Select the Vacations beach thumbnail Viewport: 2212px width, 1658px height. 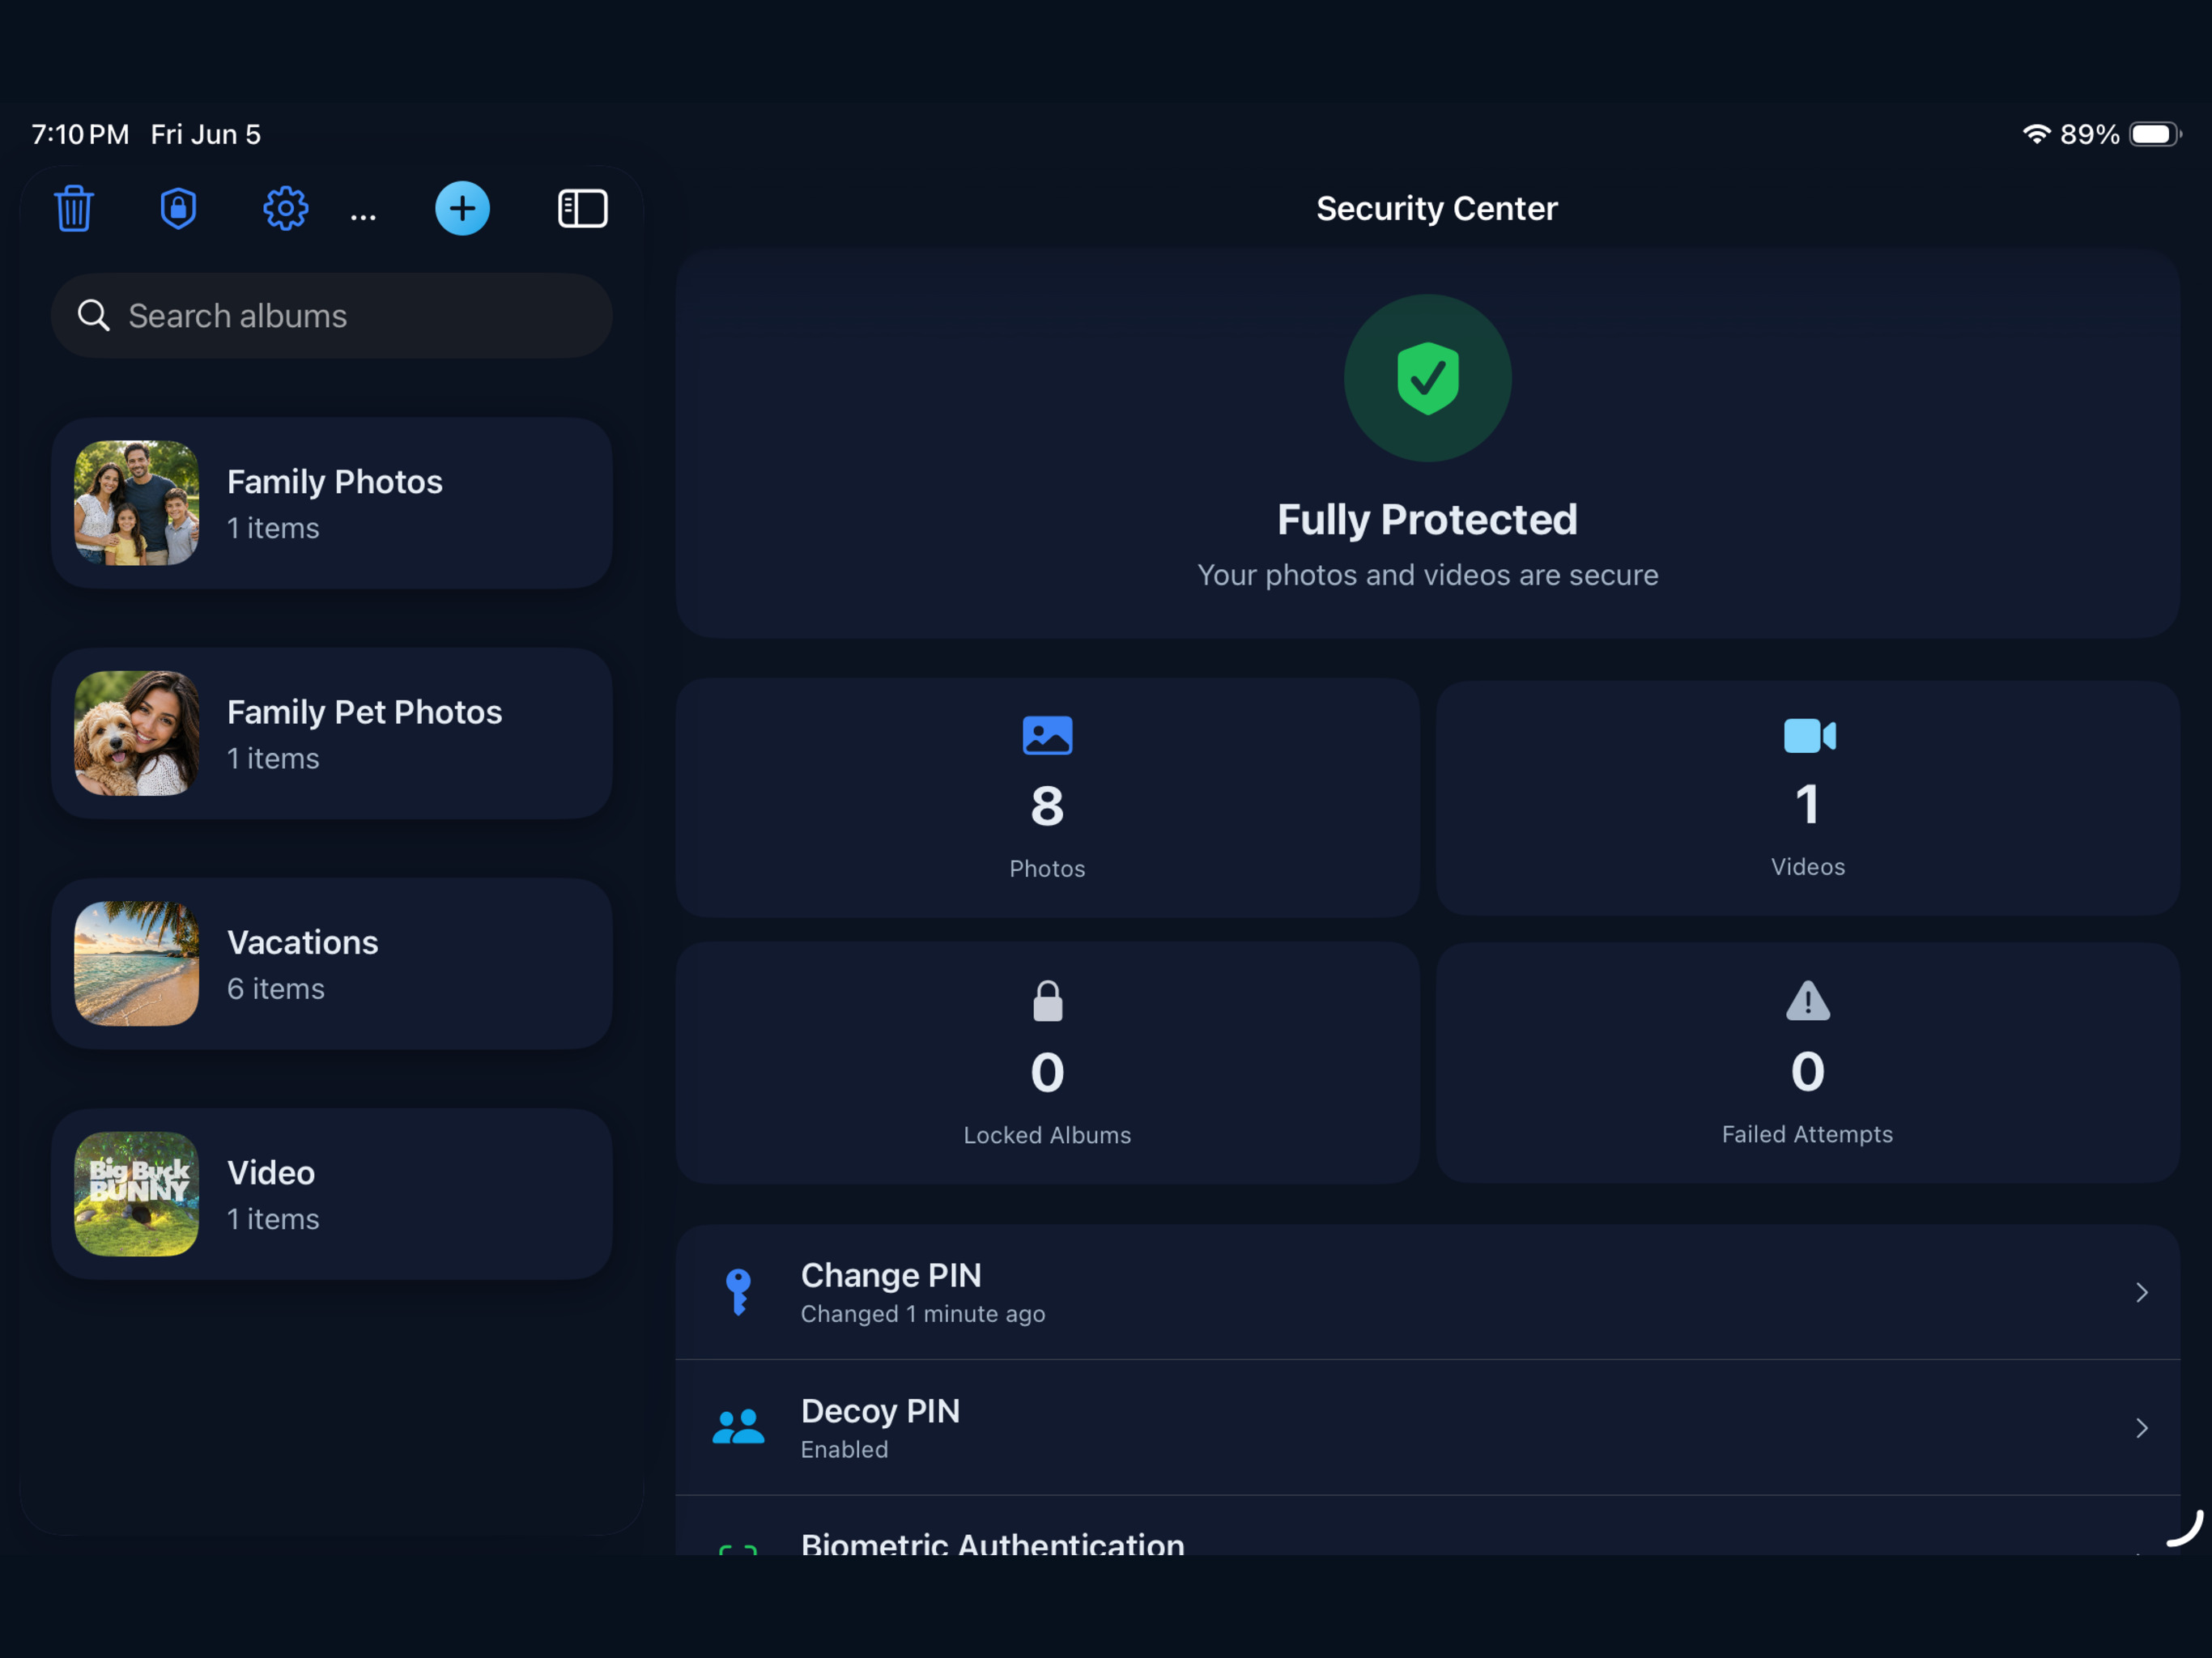[136, 963]
